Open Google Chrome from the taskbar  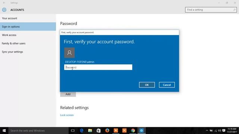click(x=133, y=131)
